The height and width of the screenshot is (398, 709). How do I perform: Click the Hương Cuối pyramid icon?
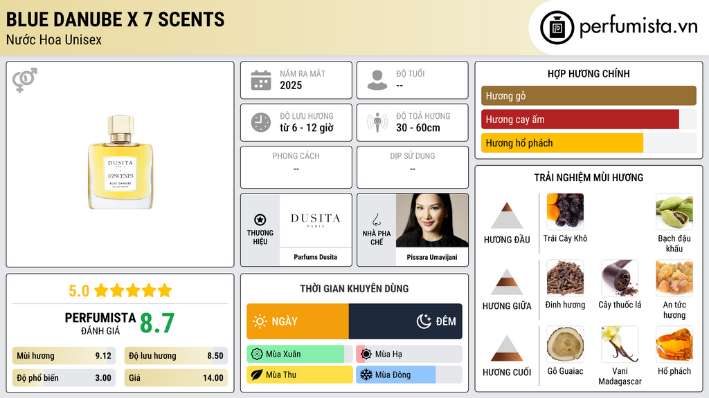[x=507, y=348]
